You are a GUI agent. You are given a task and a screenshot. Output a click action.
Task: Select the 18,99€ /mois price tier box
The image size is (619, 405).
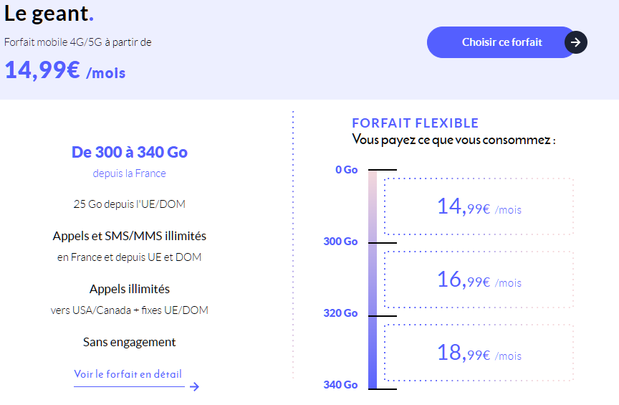tap(479, 353)
